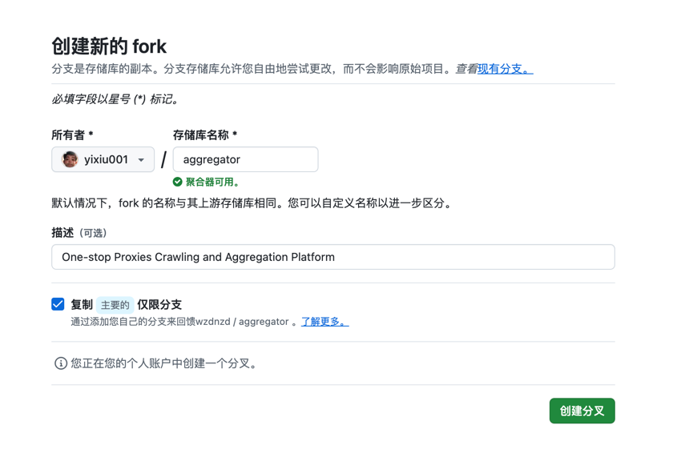
Task: Open the 现有分支 link
Action: [504, 69]
